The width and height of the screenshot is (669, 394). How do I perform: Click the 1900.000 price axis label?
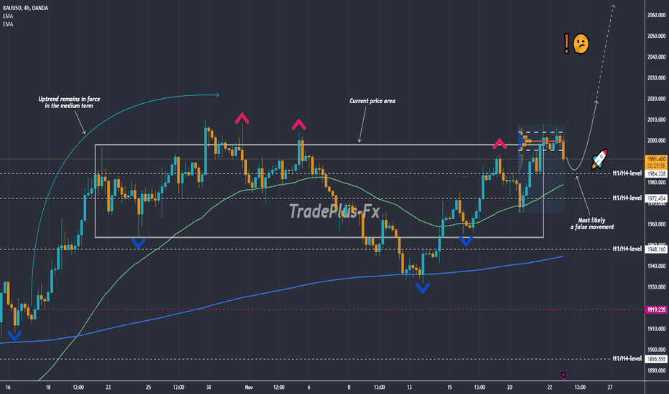click(x=656, y=350)
